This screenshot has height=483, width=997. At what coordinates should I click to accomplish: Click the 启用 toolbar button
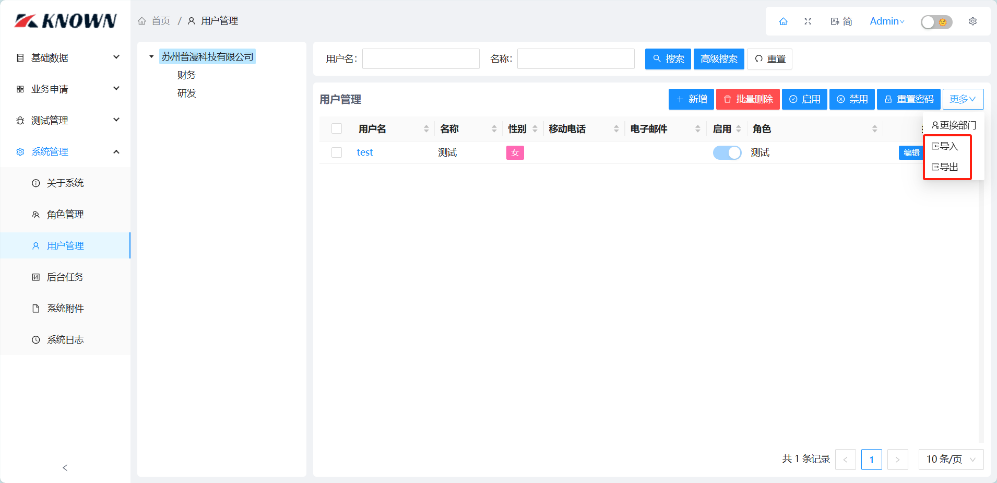pos(804,99)
